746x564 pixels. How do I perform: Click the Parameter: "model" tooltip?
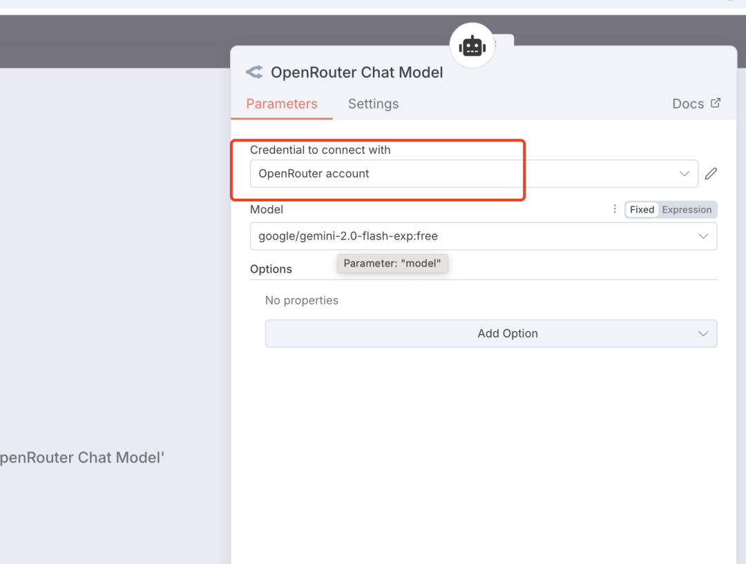392,263
